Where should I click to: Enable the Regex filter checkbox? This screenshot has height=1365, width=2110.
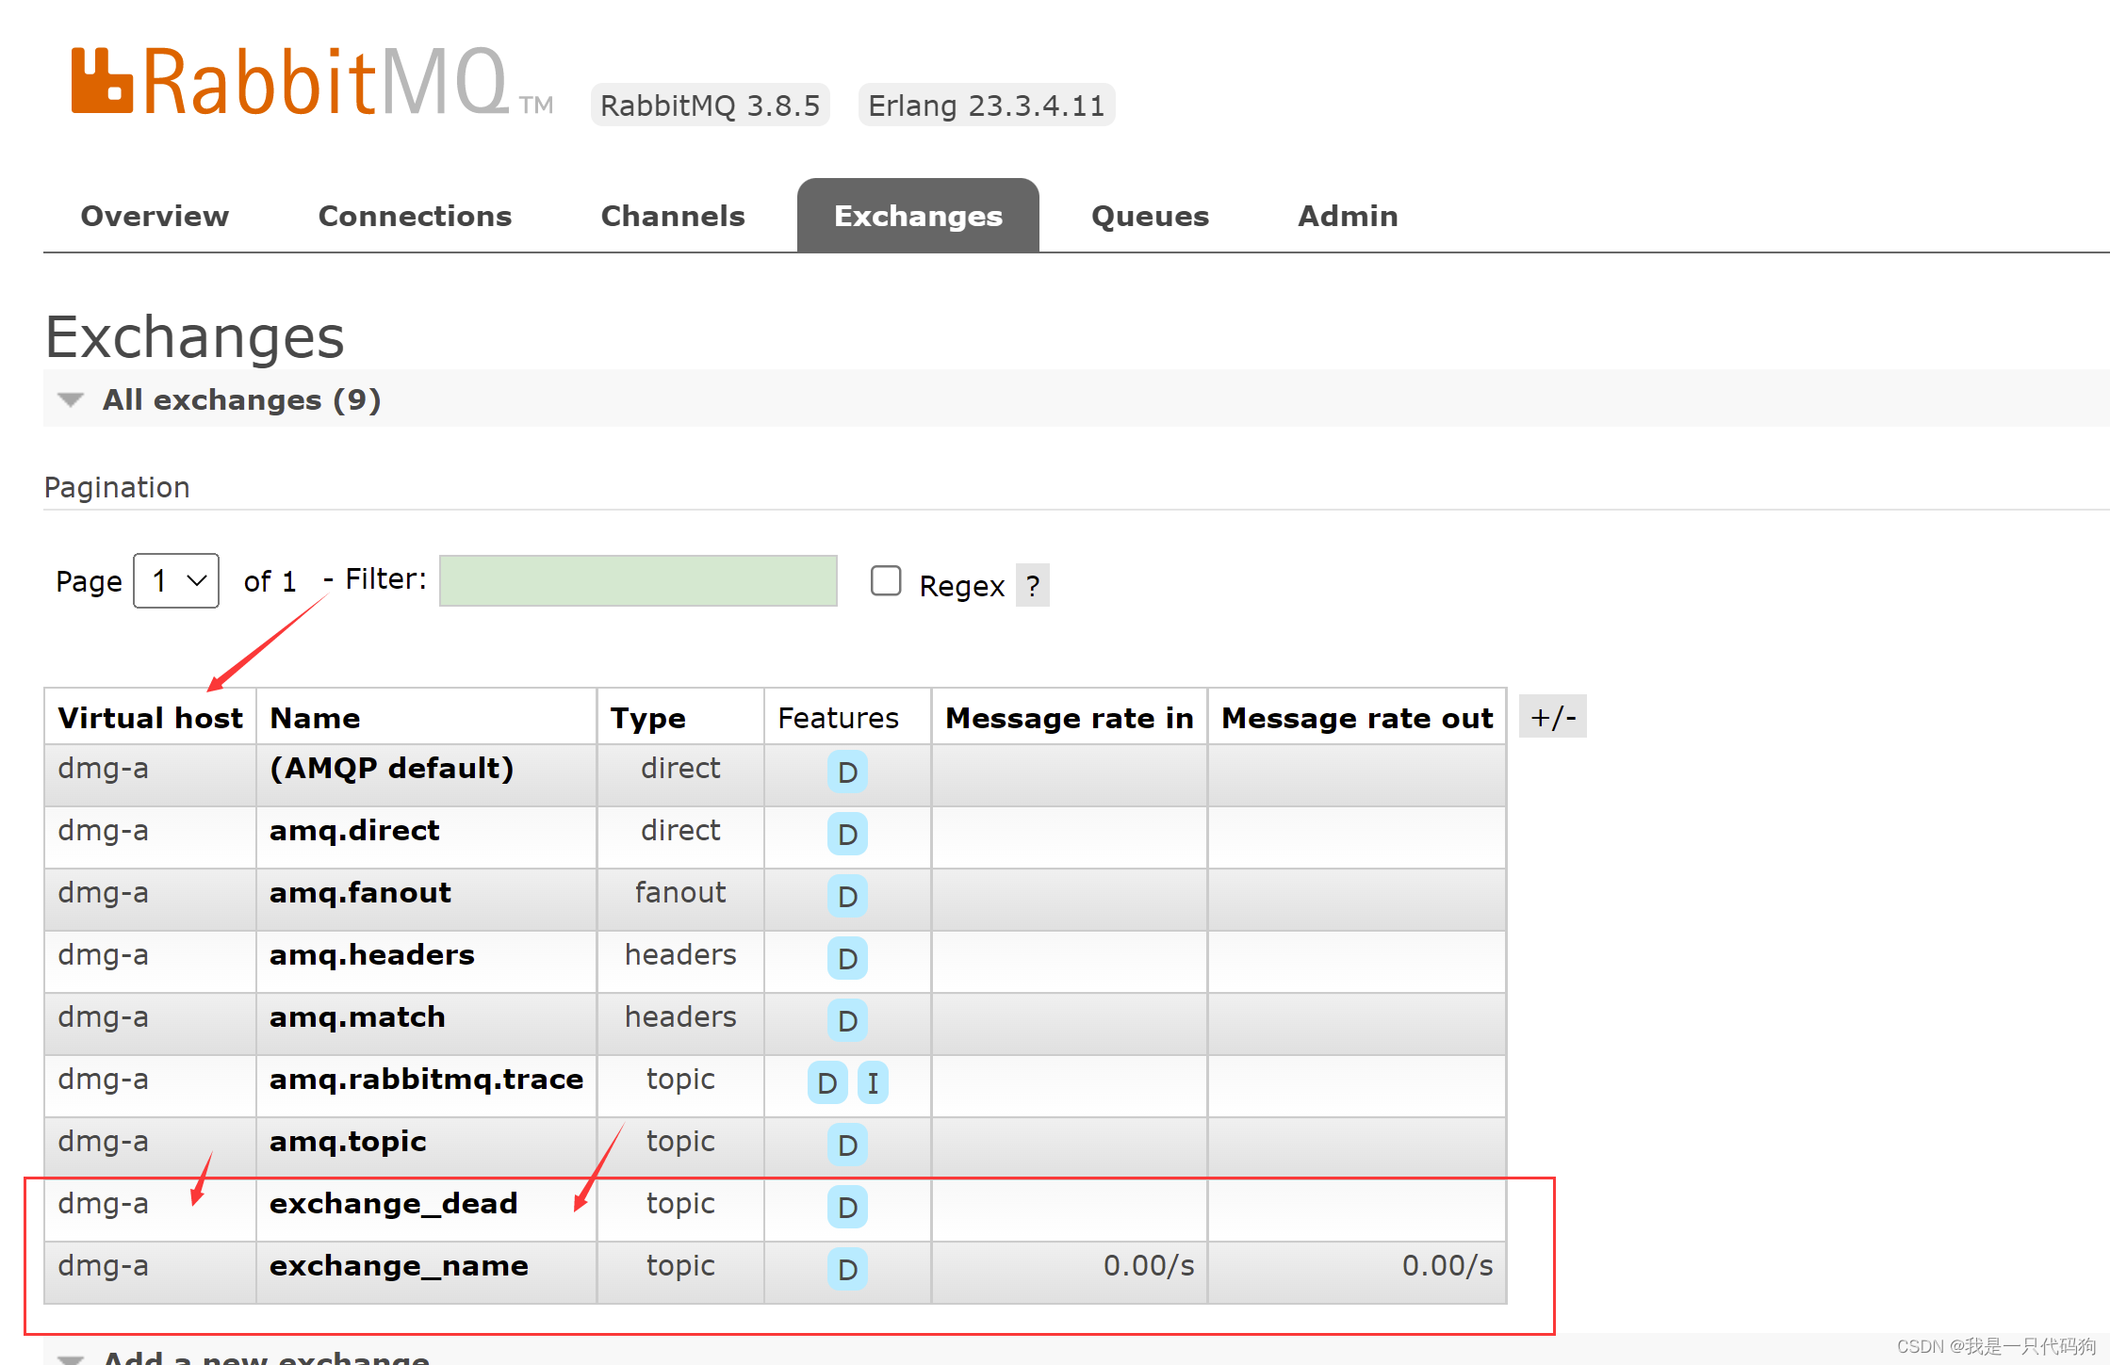886,580
